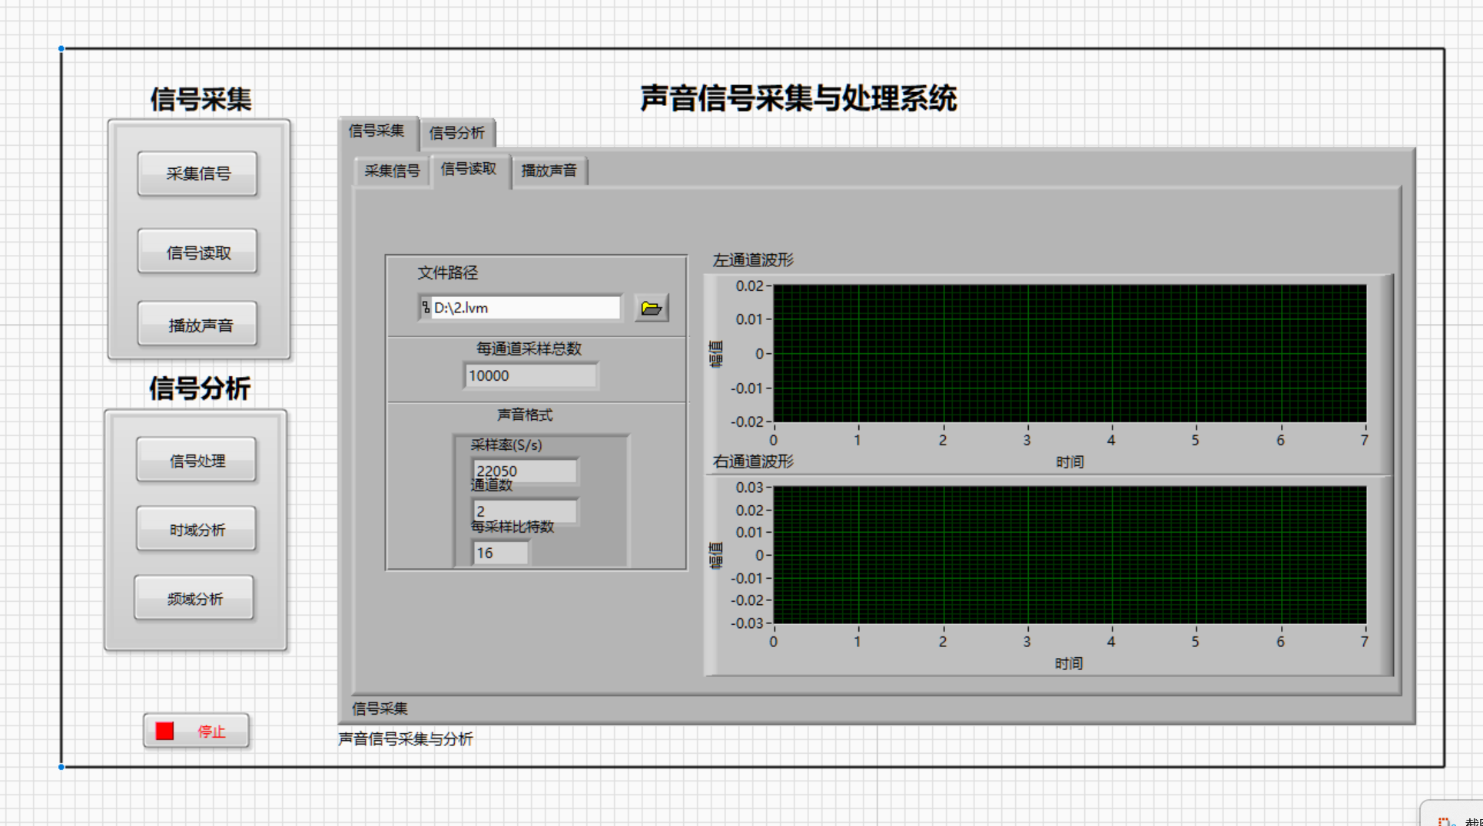Click the 信号采集 heading above the left panel

click(x=201, y=99)
